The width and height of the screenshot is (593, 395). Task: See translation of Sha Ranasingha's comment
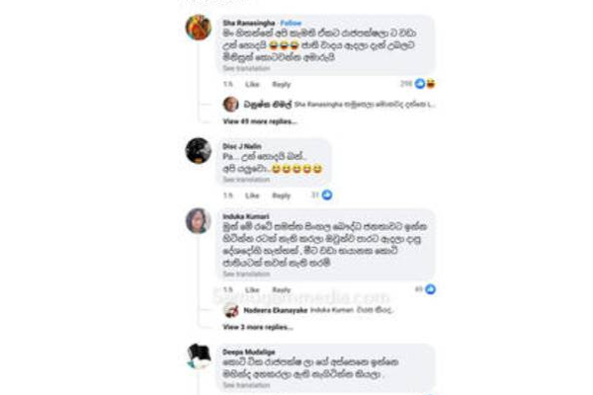click(x=246, y=68)
